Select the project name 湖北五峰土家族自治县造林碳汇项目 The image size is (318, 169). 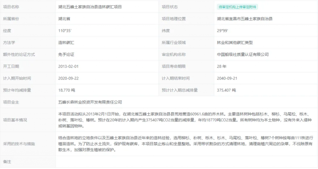[x=90, y=7]
